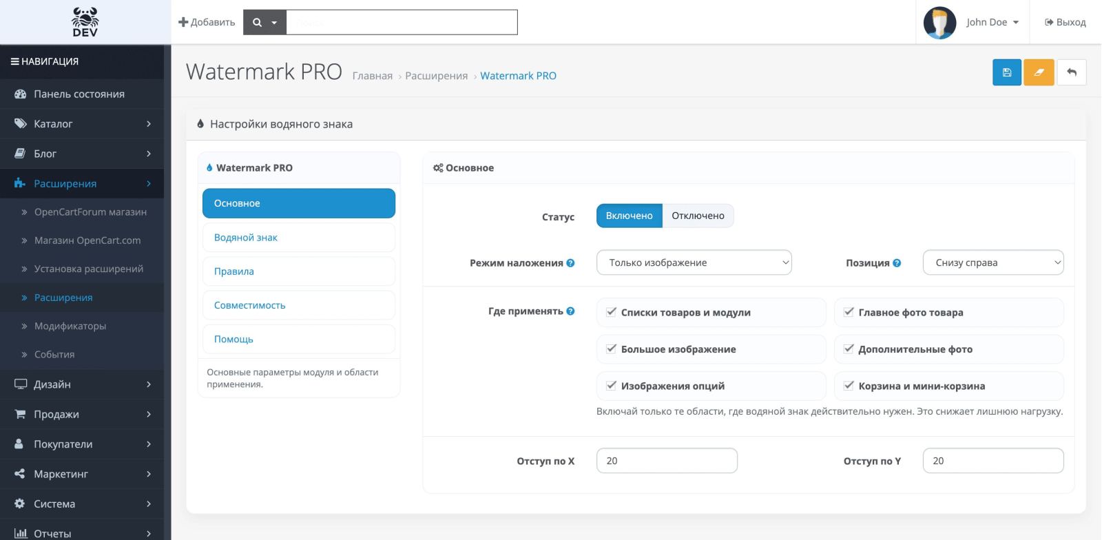The width and height of the screenshot is (1102, 540).
Task: Click the Блог book icon
Action: (x=20, y=154)
